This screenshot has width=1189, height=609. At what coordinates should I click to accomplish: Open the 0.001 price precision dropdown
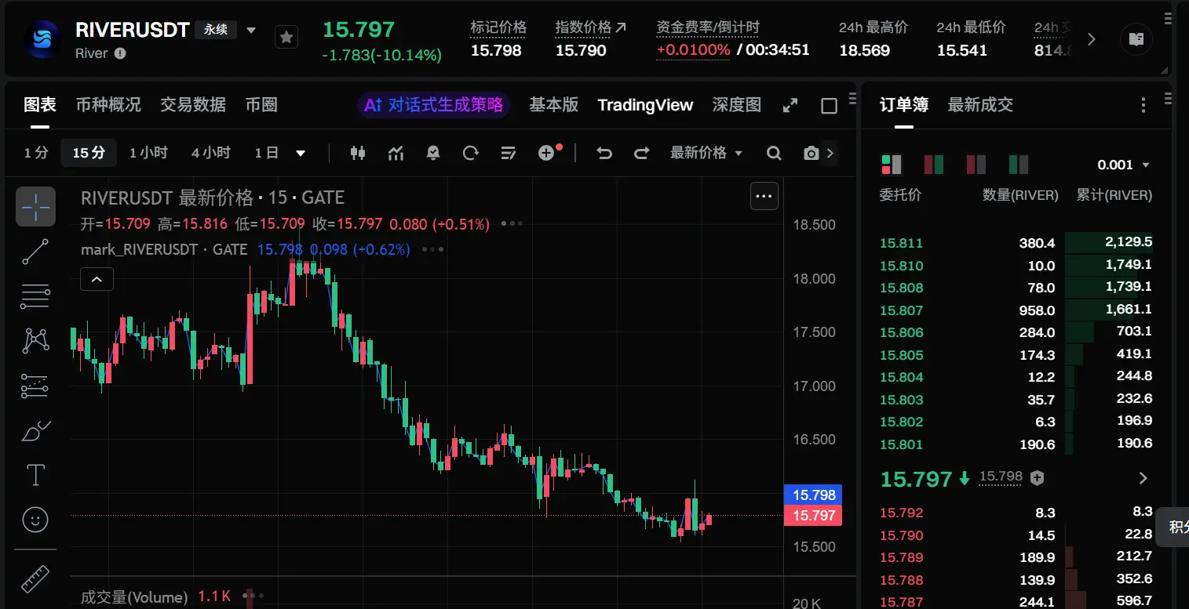tap(1123, 165)
